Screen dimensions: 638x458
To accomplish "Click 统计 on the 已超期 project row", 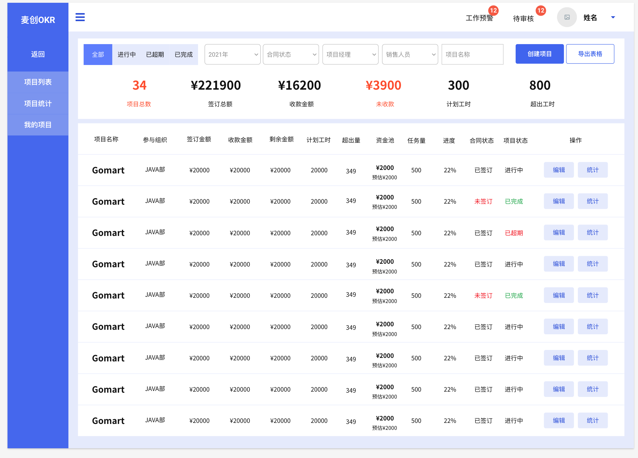I will click(x=592, y=232).
